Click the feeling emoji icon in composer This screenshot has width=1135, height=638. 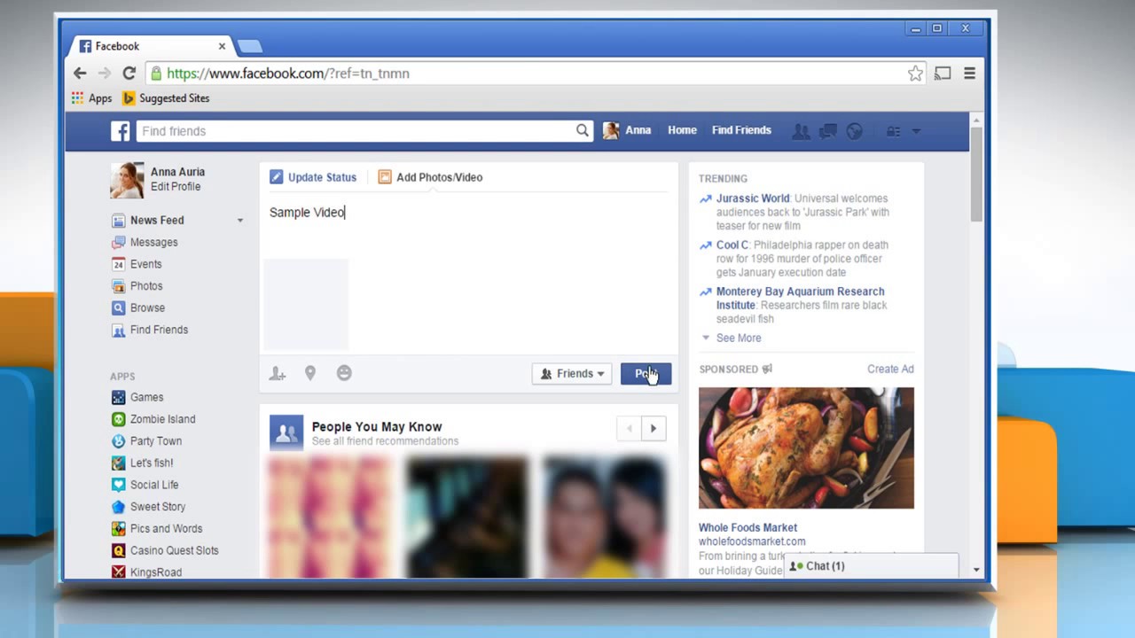(344, 373)
